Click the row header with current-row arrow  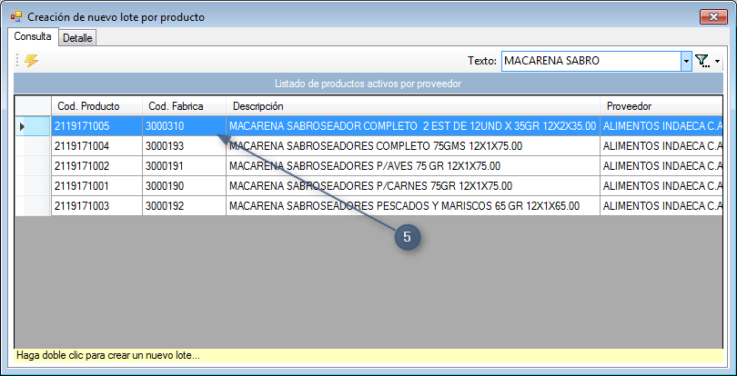pyautogui.click(x=33, y=126)
